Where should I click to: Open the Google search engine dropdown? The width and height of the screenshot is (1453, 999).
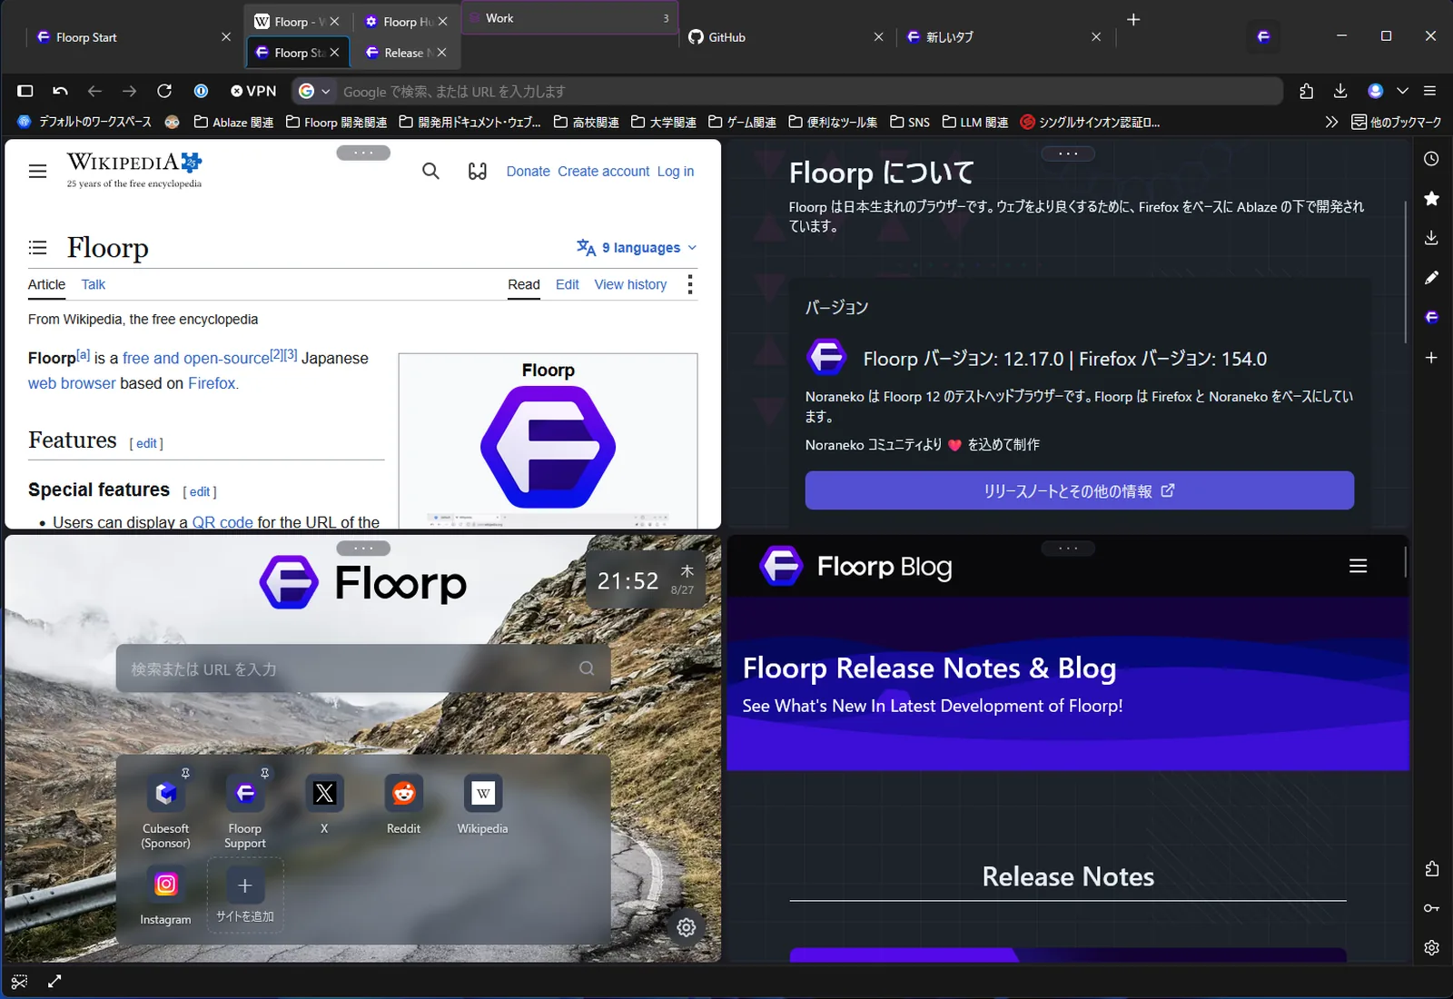314,91
